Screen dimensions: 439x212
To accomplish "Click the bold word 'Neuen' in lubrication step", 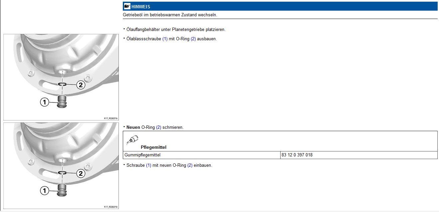I will 133,127.
